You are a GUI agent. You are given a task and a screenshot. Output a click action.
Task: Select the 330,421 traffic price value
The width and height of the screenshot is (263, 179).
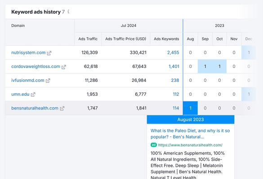tap(138, 53)
